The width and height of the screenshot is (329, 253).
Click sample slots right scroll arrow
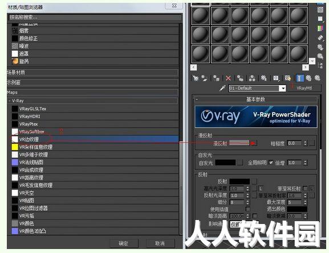click(305, 68)
